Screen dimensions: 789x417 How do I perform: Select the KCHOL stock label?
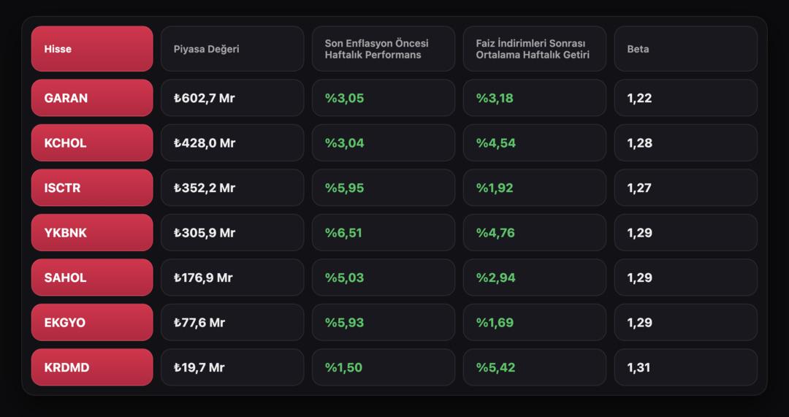point(92,143)
